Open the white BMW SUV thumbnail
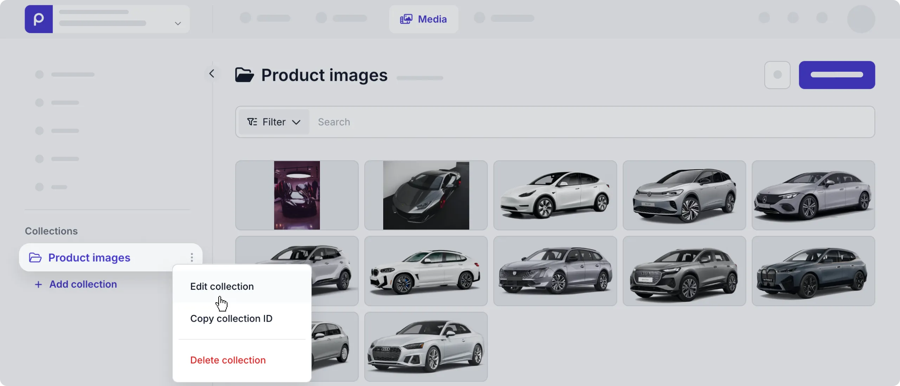 (426, 271)
